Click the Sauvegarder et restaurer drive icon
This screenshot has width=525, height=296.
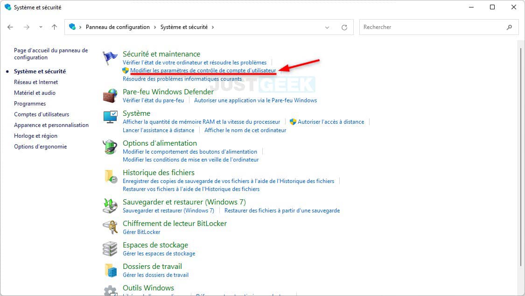coord(110,206)
